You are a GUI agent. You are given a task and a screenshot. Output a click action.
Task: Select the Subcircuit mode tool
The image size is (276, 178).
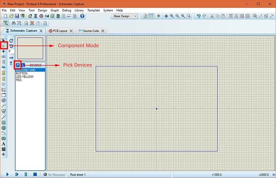click(3, 73)
